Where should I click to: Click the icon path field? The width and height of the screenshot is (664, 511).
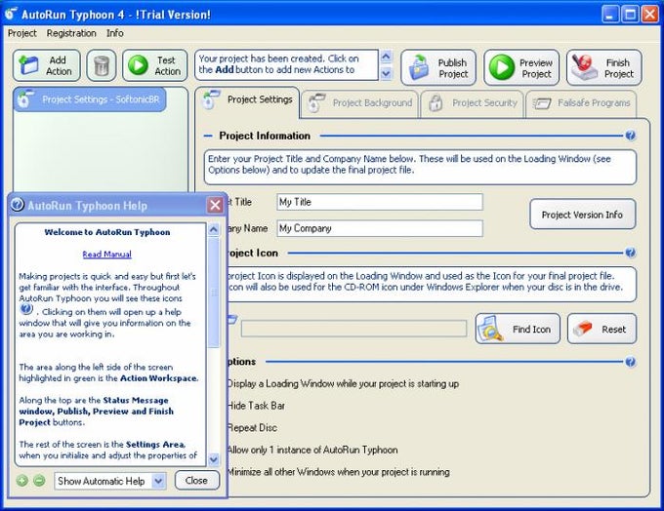click(x=353, y=329)
